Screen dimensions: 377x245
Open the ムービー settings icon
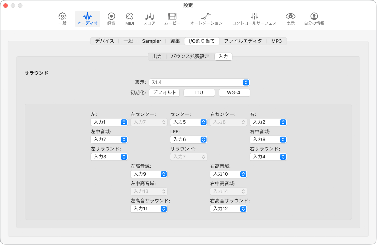(x=172, y=19)
